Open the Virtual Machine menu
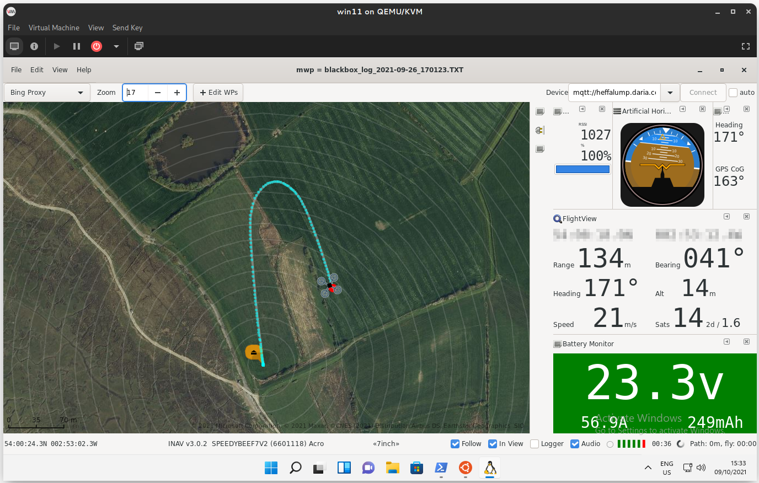Viewport: 759px width, 483px height. (x=54, y=28)
